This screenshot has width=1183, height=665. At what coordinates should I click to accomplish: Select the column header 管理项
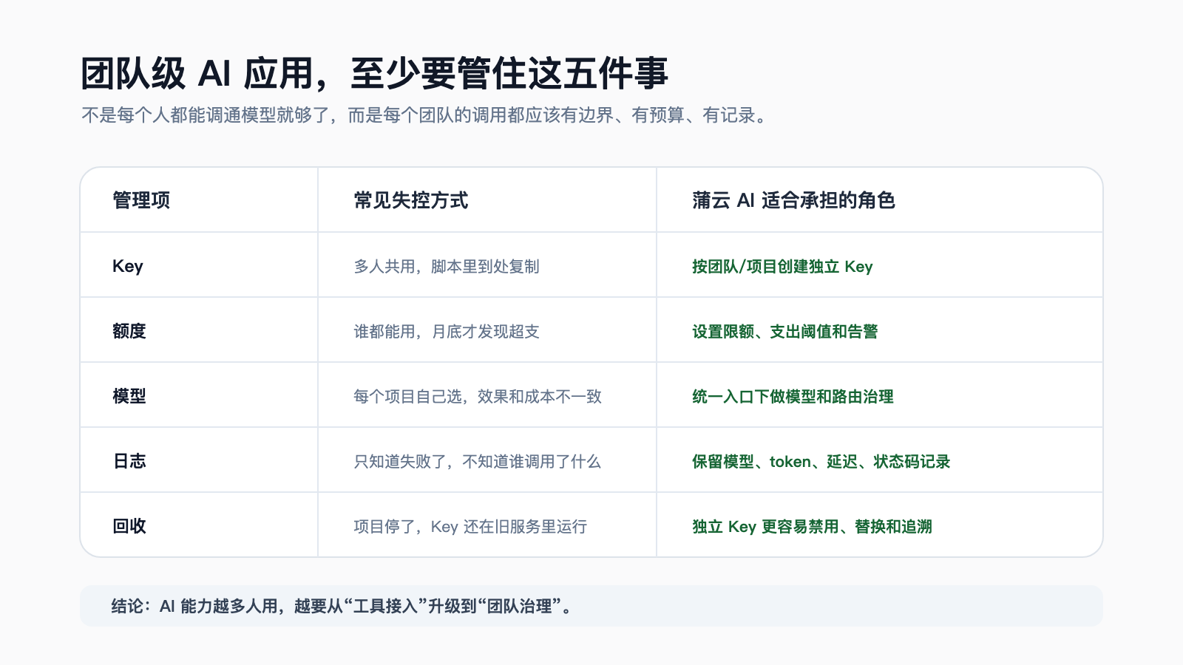pyautogui.click(x=141, y=200)
